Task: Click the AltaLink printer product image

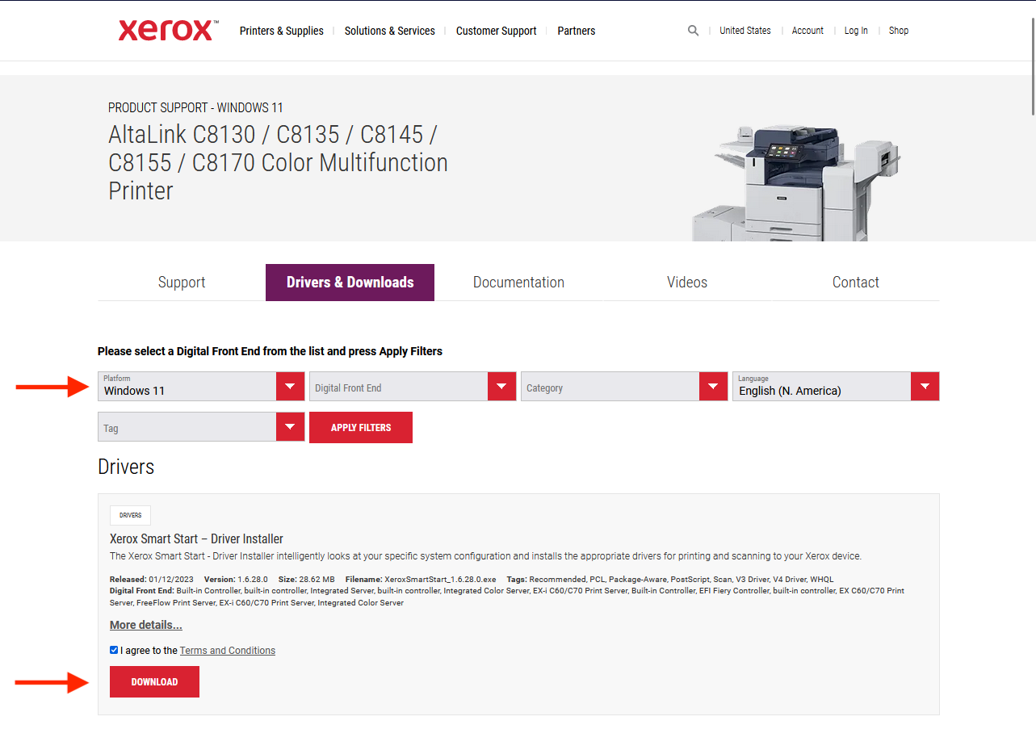Action: (x=795, y=182)
